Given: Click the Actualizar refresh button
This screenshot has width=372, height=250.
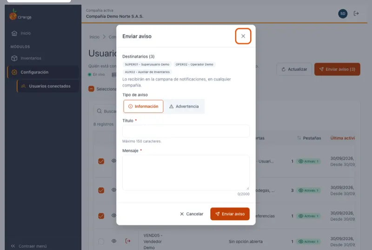Looking at the screenshot, I should [x=294, y=69].
